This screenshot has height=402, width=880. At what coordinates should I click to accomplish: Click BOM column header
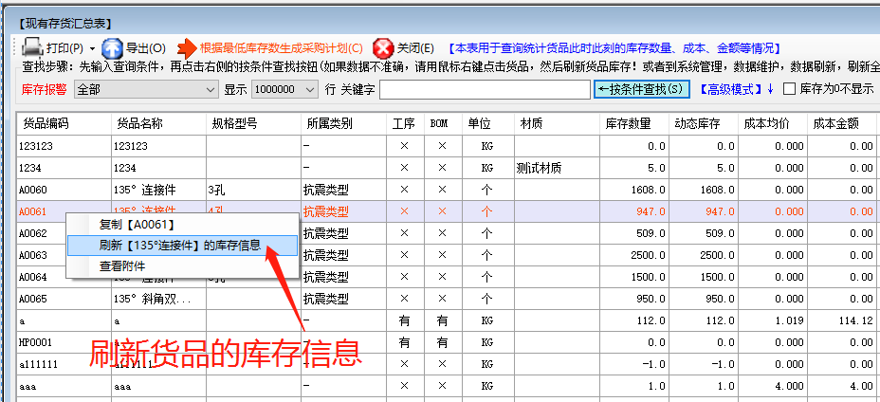pos(442,124)
